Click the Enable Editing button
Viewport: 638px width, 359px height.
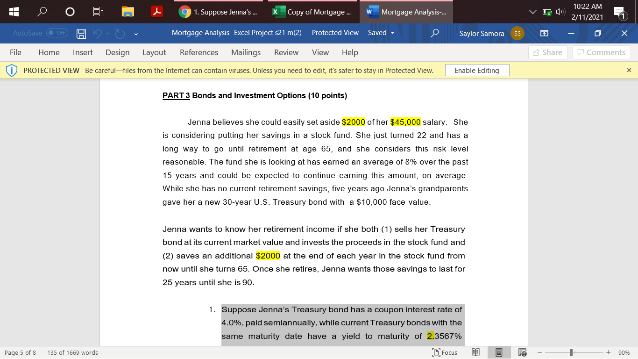(477, 70)
